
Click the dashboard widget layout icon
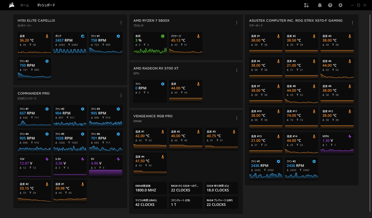[x=306, y=5]
